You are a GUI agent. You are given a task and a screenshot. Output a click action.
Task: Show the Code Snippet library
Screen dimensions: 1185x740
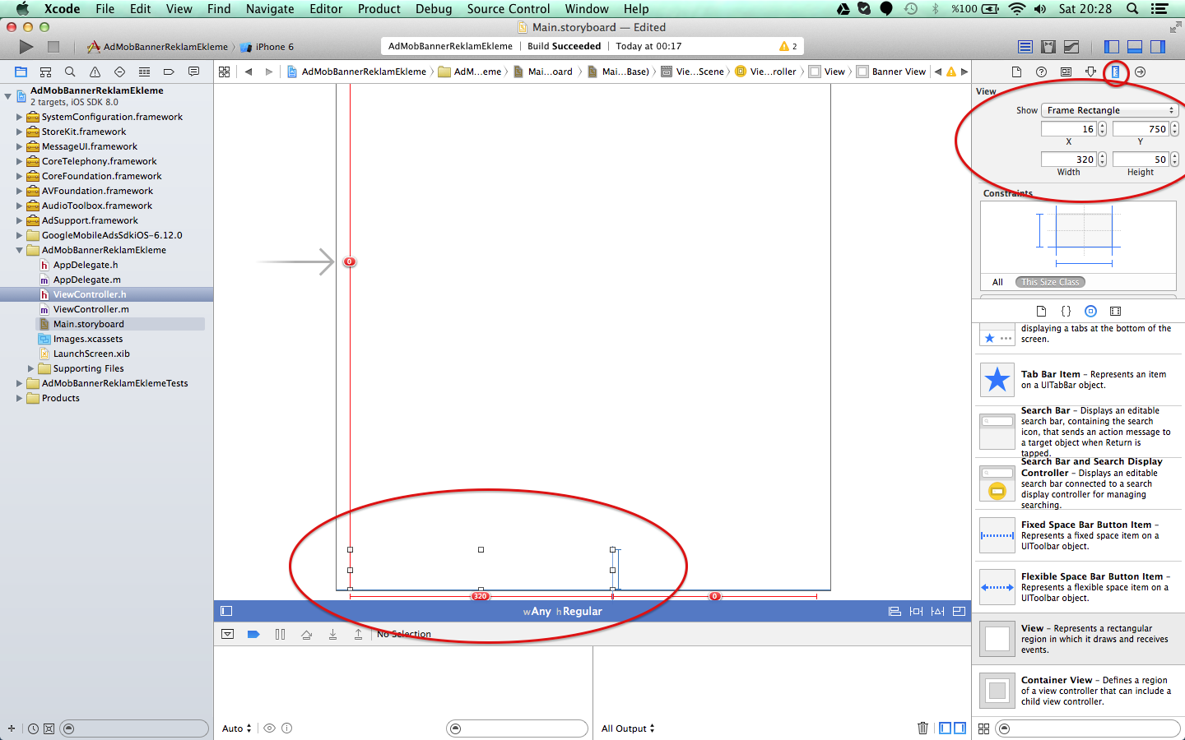pyautogui.click(x=1066, y=311)
